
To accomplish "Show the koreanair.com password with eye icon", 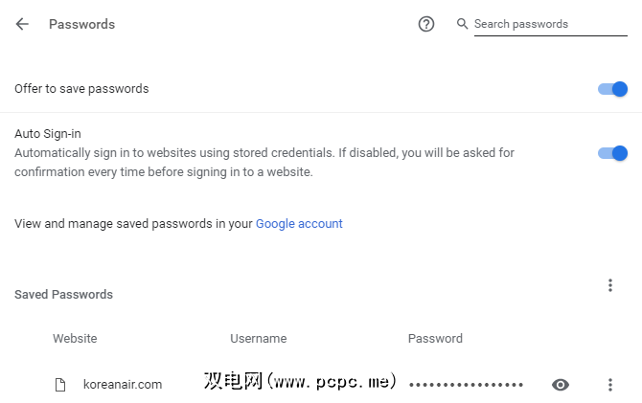I will 561,385.
